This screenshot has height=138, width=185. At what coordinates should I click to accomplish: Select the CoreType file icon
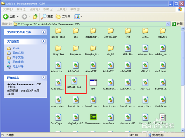click(58, 117)
